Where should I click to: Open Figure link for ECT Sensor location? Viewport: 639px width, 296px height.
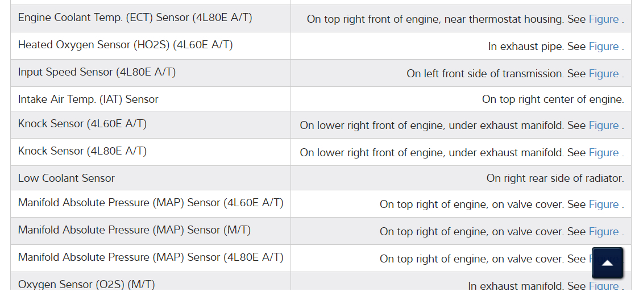(603, 19)
